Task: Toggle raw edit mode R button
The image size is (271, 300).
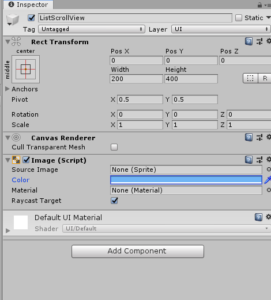Action: pyautogui.click(x=265, y=78)
